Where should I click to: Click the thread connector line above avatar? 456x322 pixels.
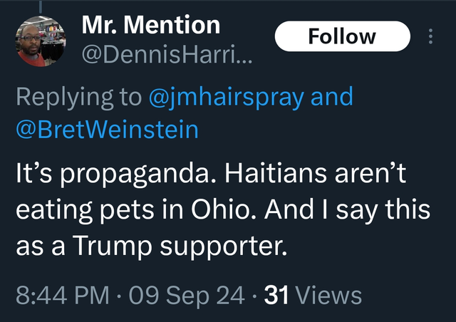pos(40,5)
